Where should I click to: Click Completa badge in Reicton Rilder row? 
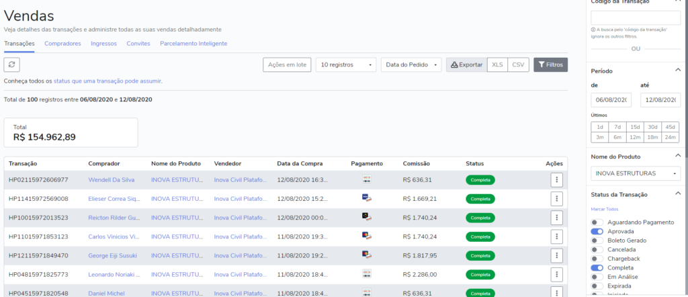pyautogui.click(x=480, y=218)
